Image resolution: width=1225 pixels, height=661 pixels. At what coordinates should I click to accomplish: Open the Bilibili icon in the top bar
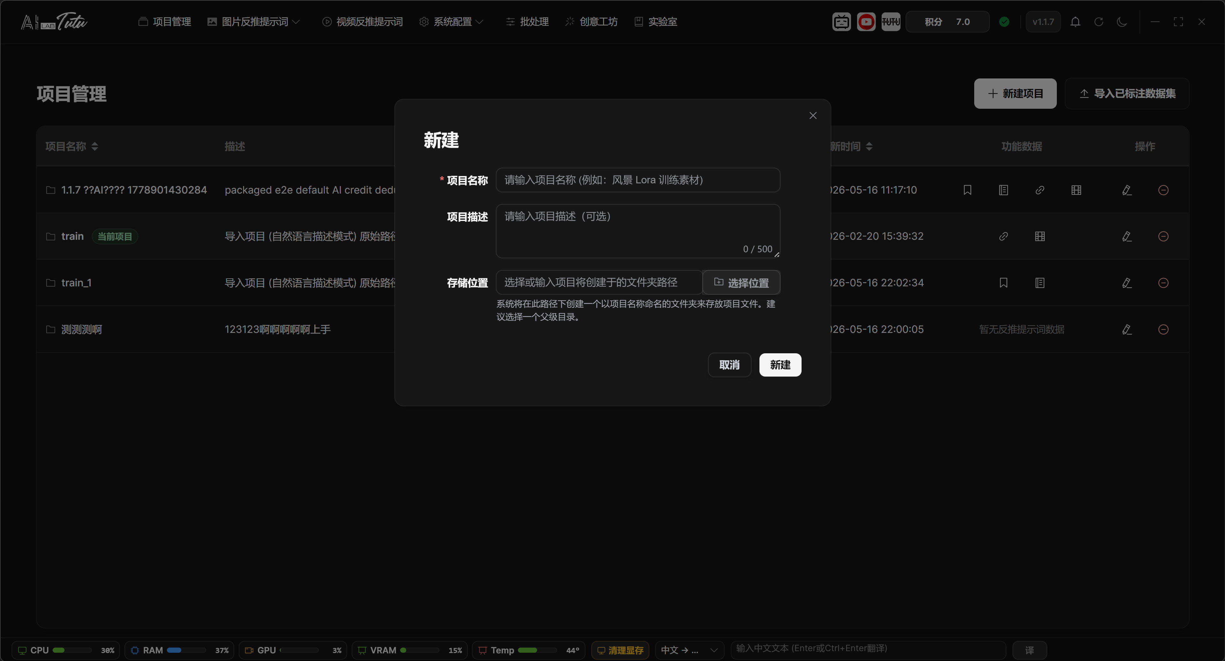(x=841, y=22)
